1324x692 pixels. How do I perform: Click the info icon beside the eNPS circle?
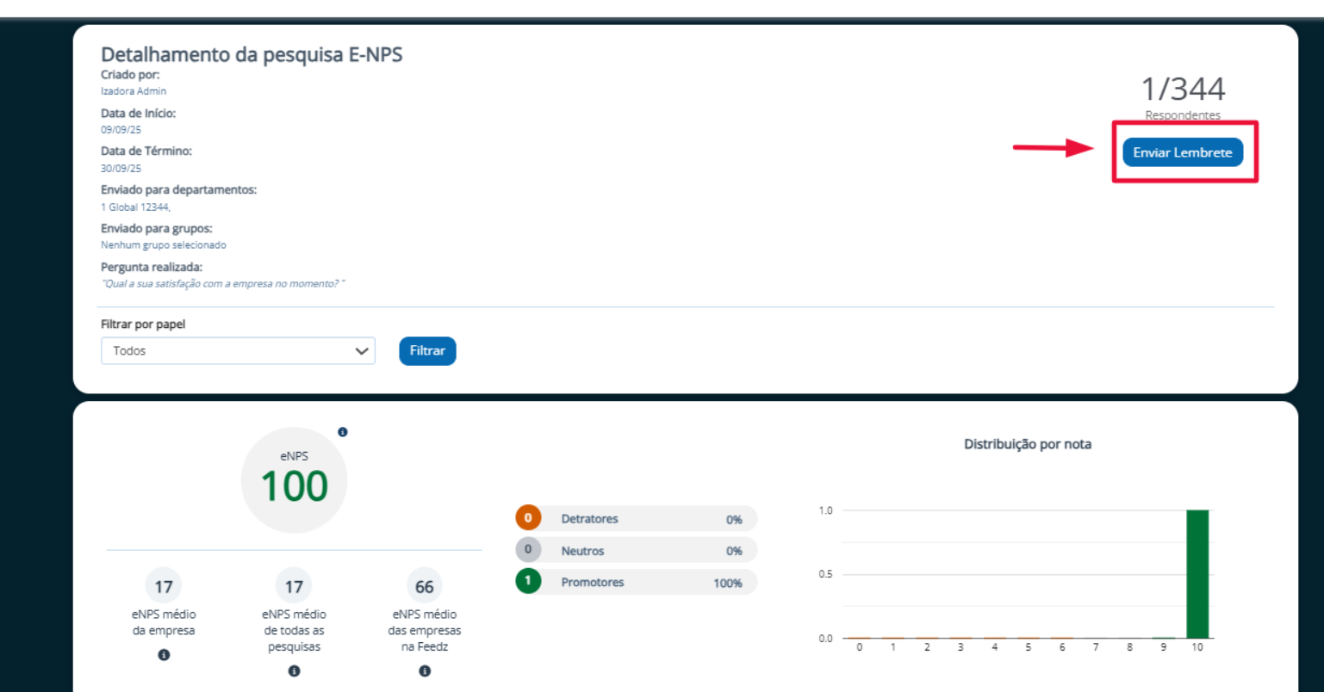click(x=343, y=432)
